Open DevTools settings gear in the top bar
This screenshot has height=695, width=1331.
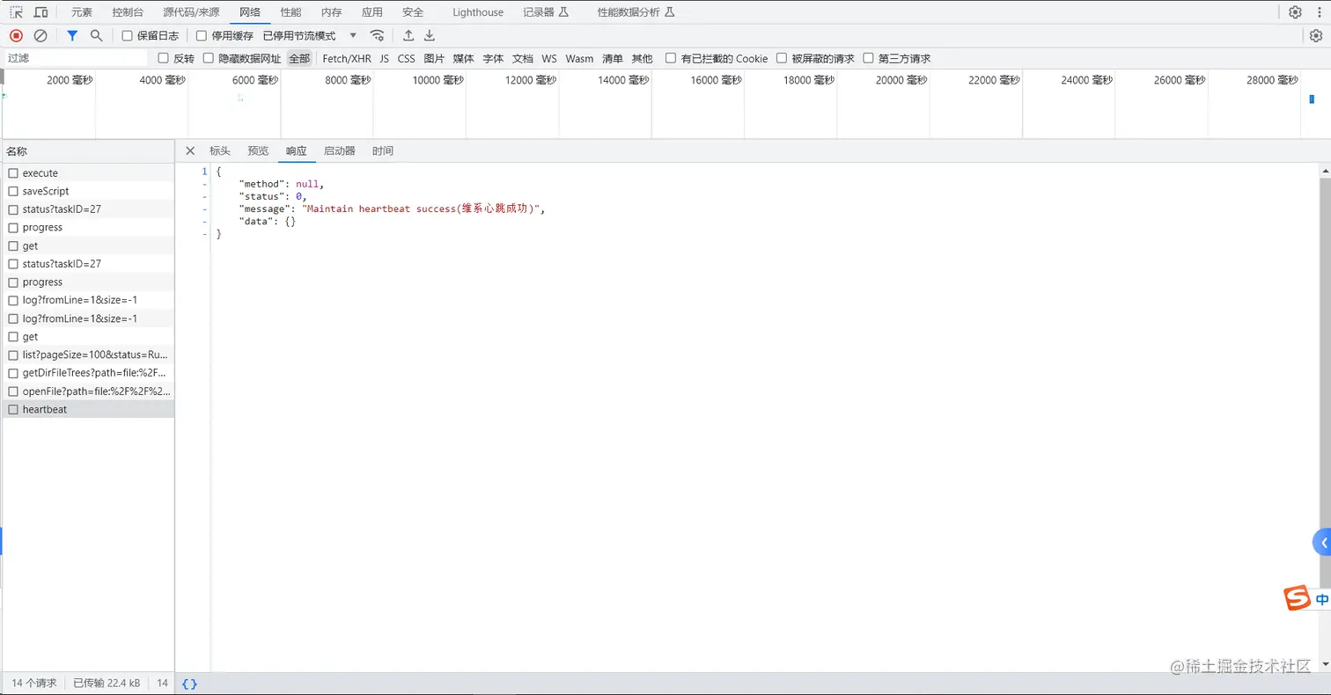tap(1295, 12)
